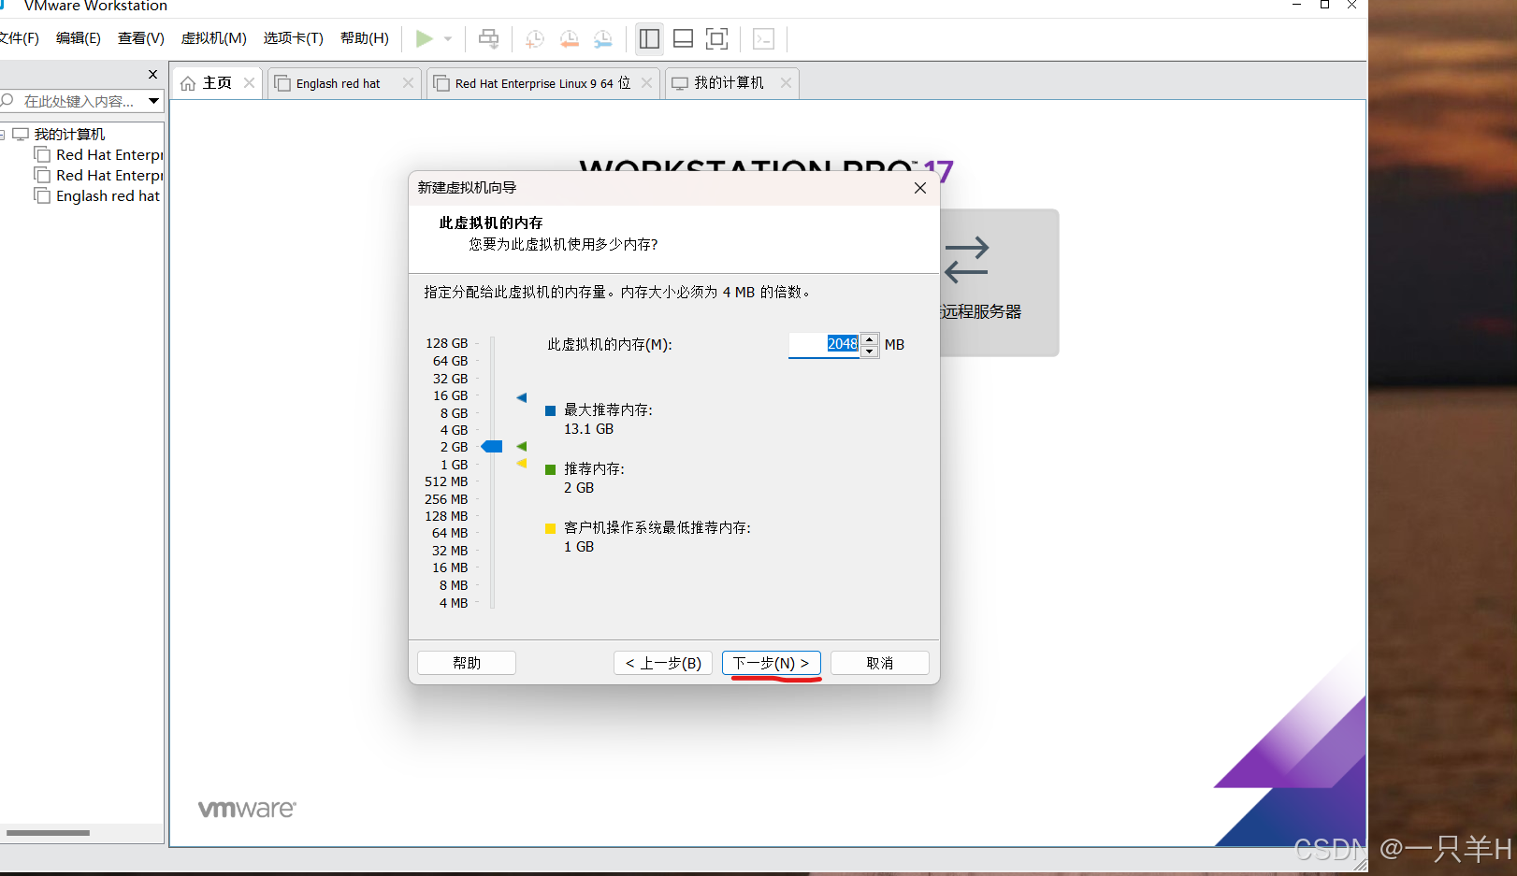This screenshot has height=876, width=1517.
Task: Collapse the 我的计算机 tree node
Action: (x=3, y=135)
